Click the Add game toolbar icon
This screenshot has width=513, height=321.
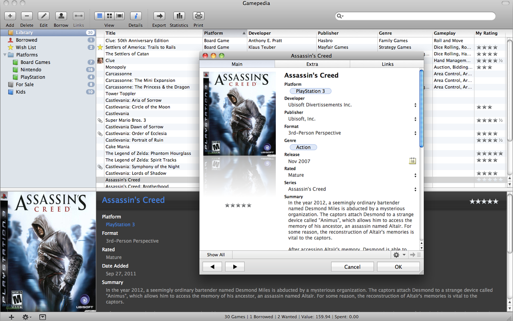10,16
